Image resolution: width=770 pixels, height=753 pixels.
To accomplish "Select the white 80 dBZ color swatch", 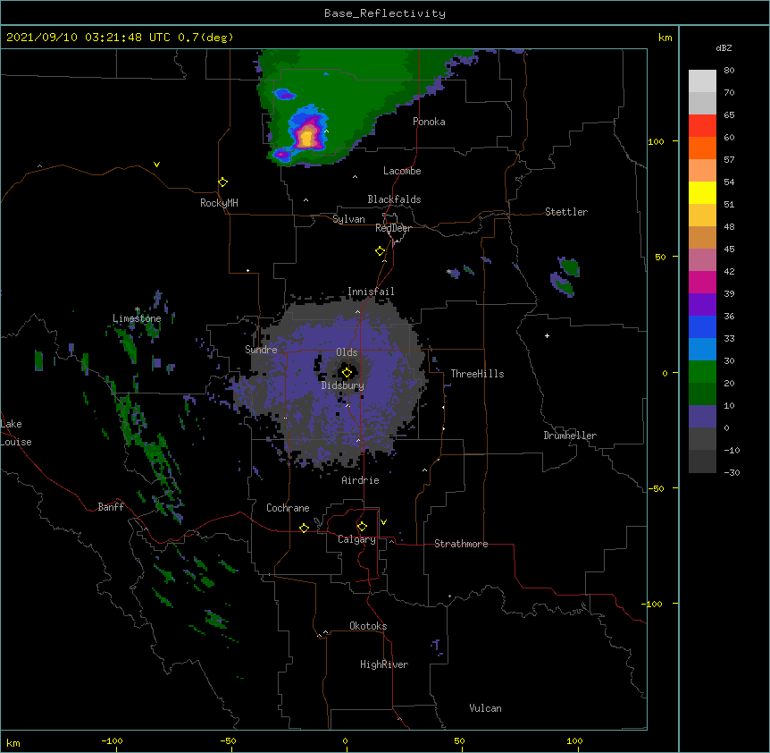I will (702, 80).
